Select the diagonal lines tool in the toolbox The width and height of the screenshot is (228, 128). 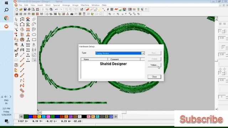click(34, 19)
